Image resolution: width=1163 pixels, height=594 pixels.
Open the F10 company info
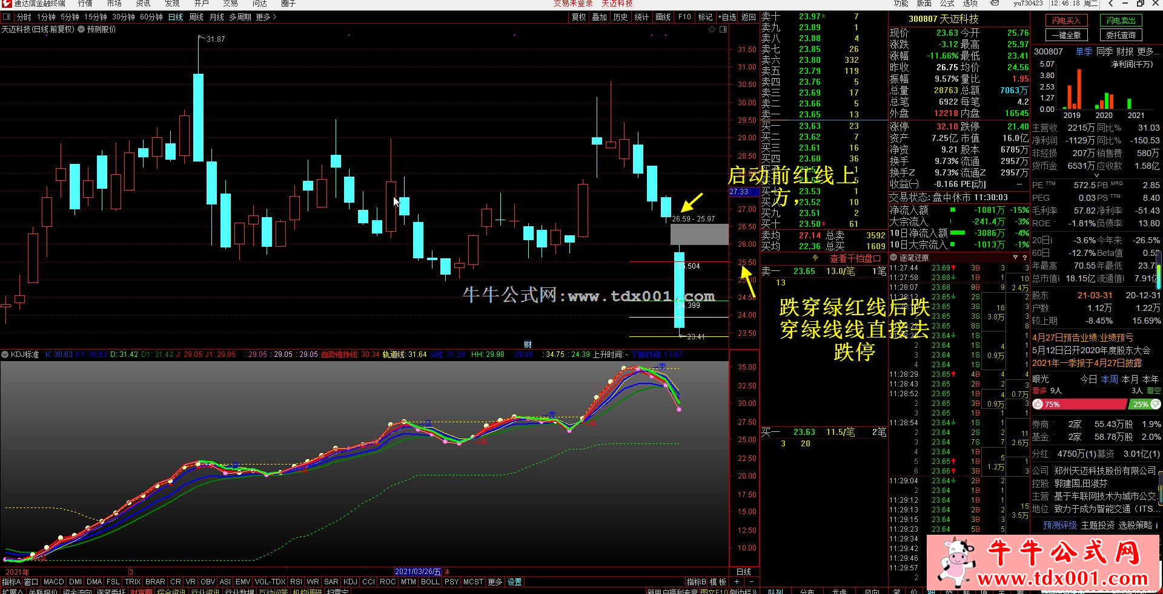click(684, 17)
